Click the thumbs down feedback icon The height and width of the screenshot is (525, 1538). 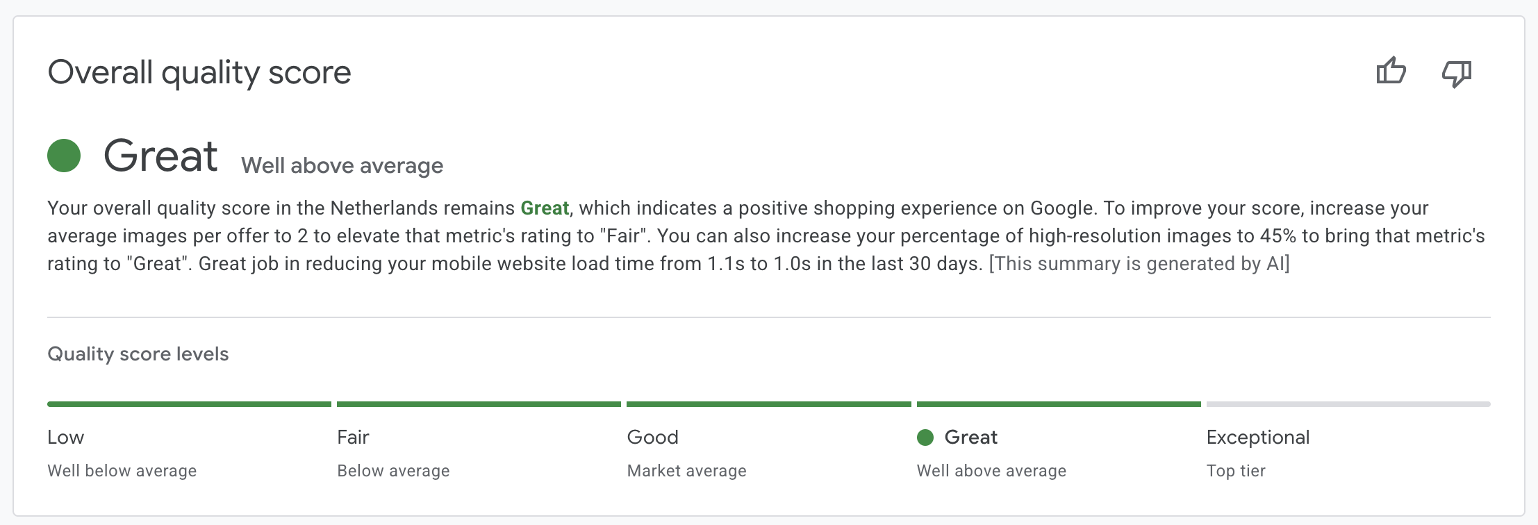coord(1457,73)
